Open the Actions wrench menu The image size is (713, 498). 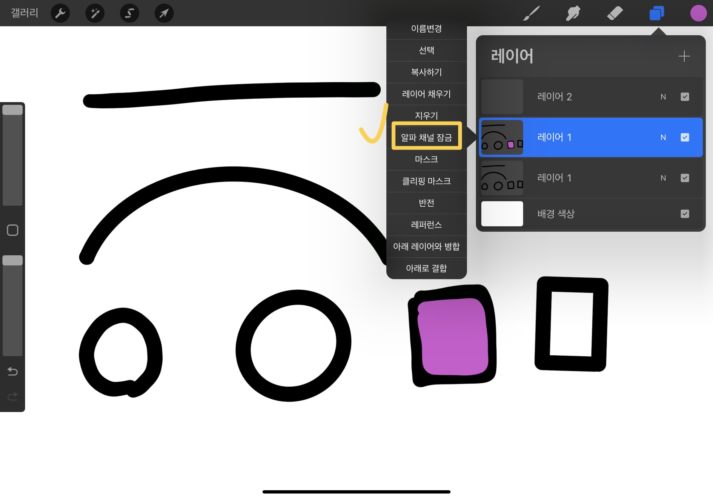(60, 13)
